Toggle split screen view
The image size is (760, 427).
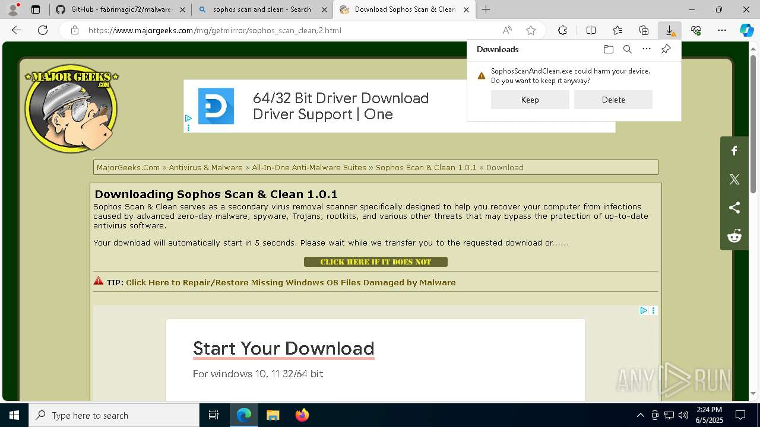[x=591, y=30]
